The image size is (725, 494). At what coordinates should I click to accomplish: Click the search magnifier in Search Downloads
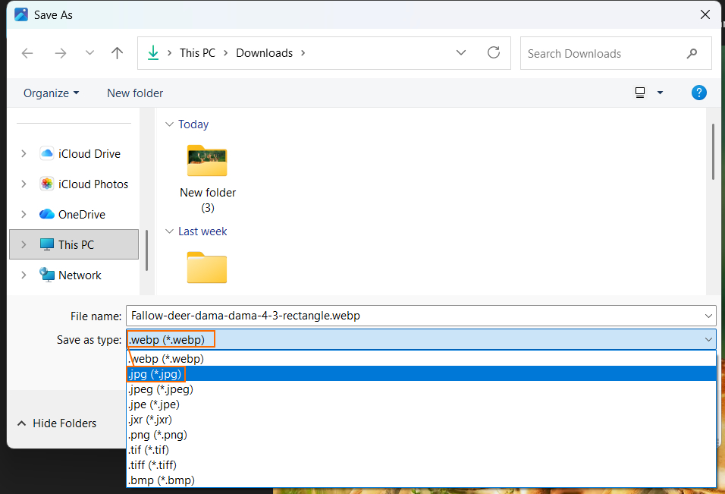click(x=692, y=53)
